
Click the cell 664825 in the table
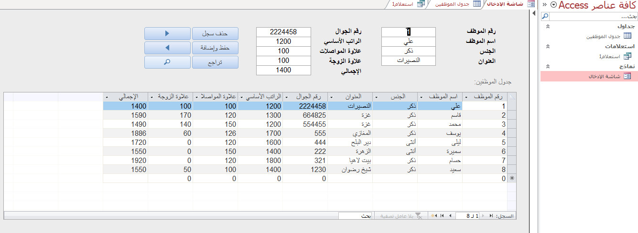(305, 115)
